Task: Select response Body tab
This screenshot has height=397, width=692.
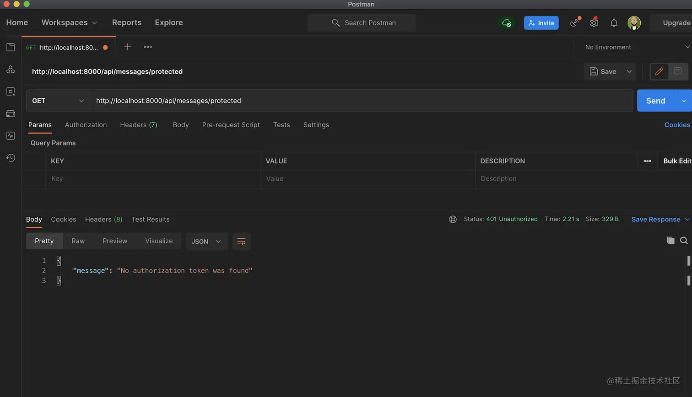Action: coord(34,220)
